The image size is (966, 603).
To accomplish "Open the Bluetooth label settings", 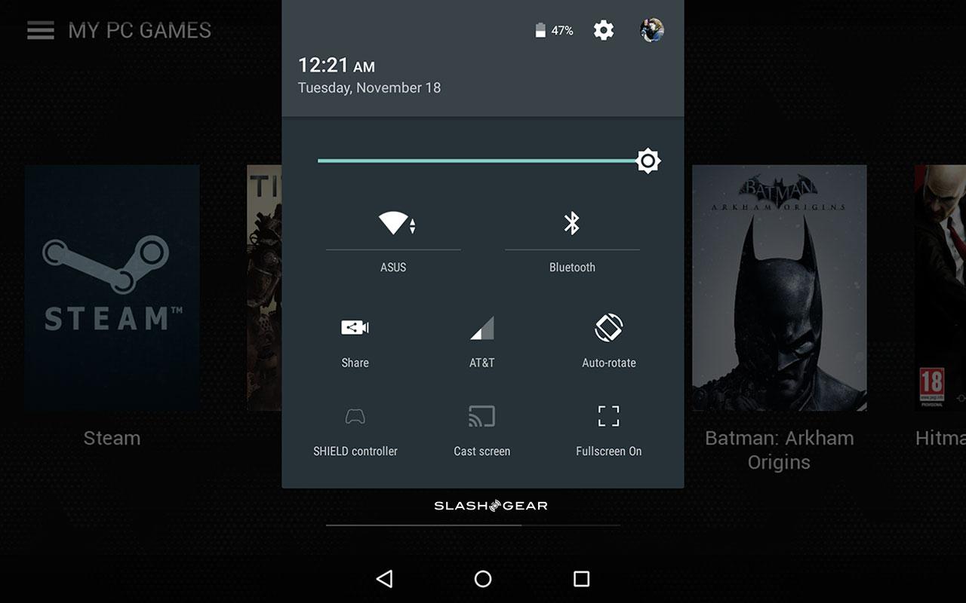I will [572, 268].
